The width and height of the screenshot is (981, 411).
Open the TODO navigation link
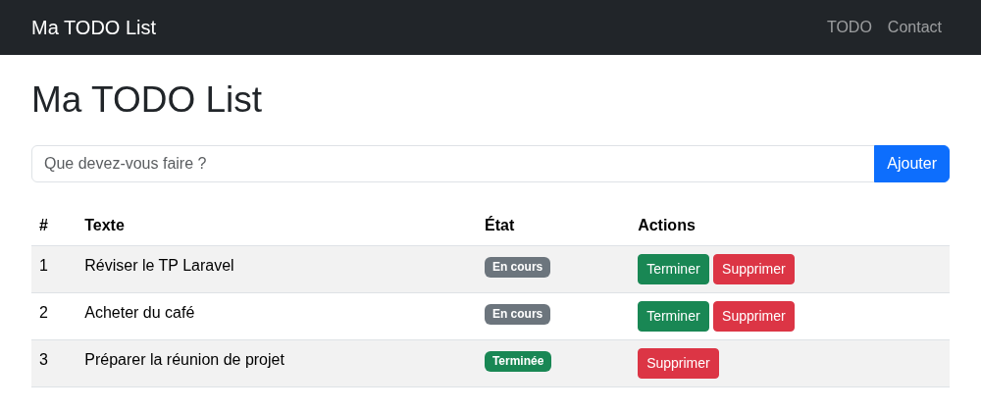click(849, 26)
